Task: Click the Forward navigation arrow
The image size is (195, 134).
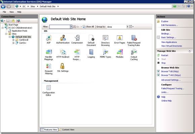Action: click(x=9, y=6)
